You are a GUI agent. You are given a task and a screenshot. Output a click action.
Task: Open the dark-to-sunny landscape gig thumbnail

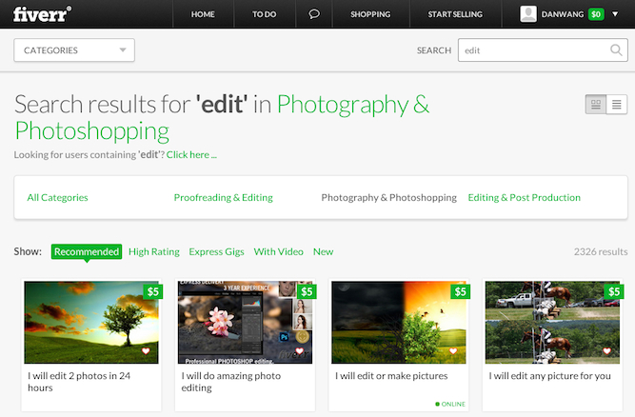pyautogui.click(x=399, y=322)
